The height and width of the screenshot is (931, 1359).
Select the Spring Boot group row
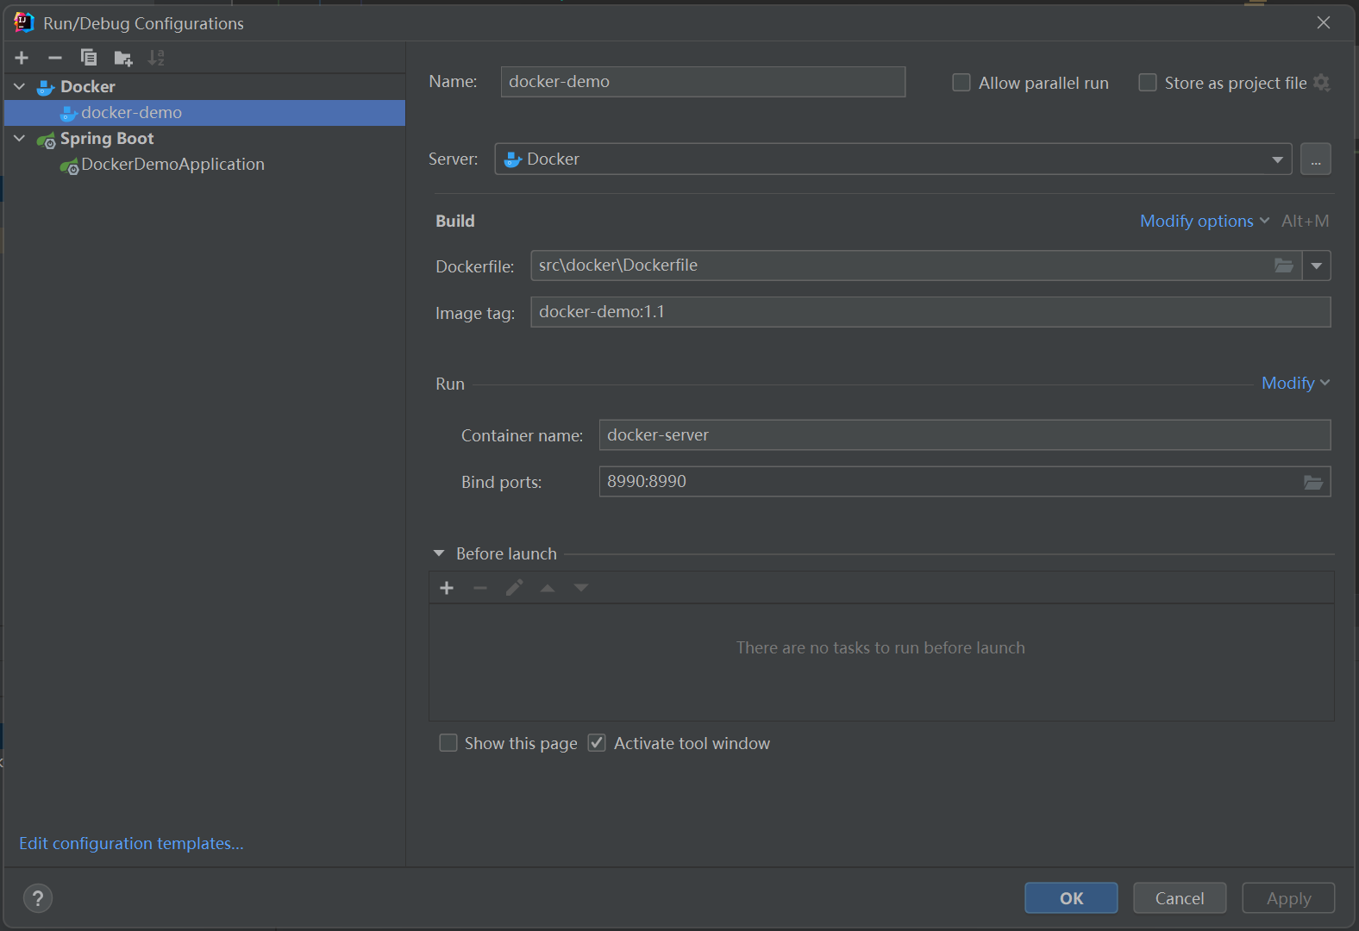[205, 139]
